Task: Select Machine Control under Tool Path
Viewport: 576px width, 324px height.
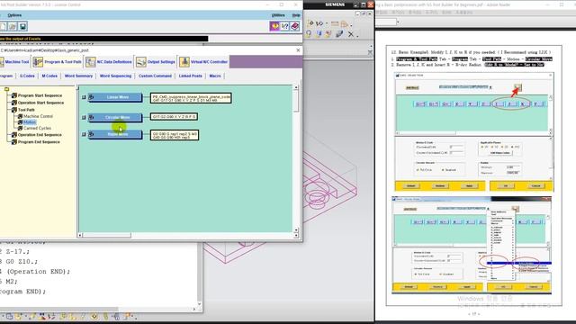Action: pos(38,116)
